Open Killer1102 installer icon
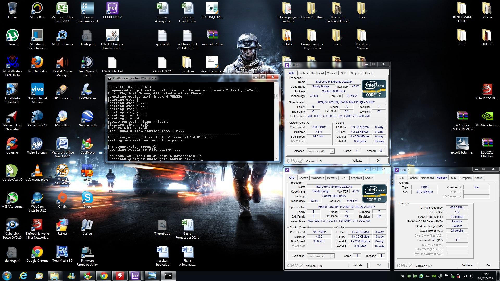This screenshot has height=281, width=500. pyautogui.click(x=487, y=92)
